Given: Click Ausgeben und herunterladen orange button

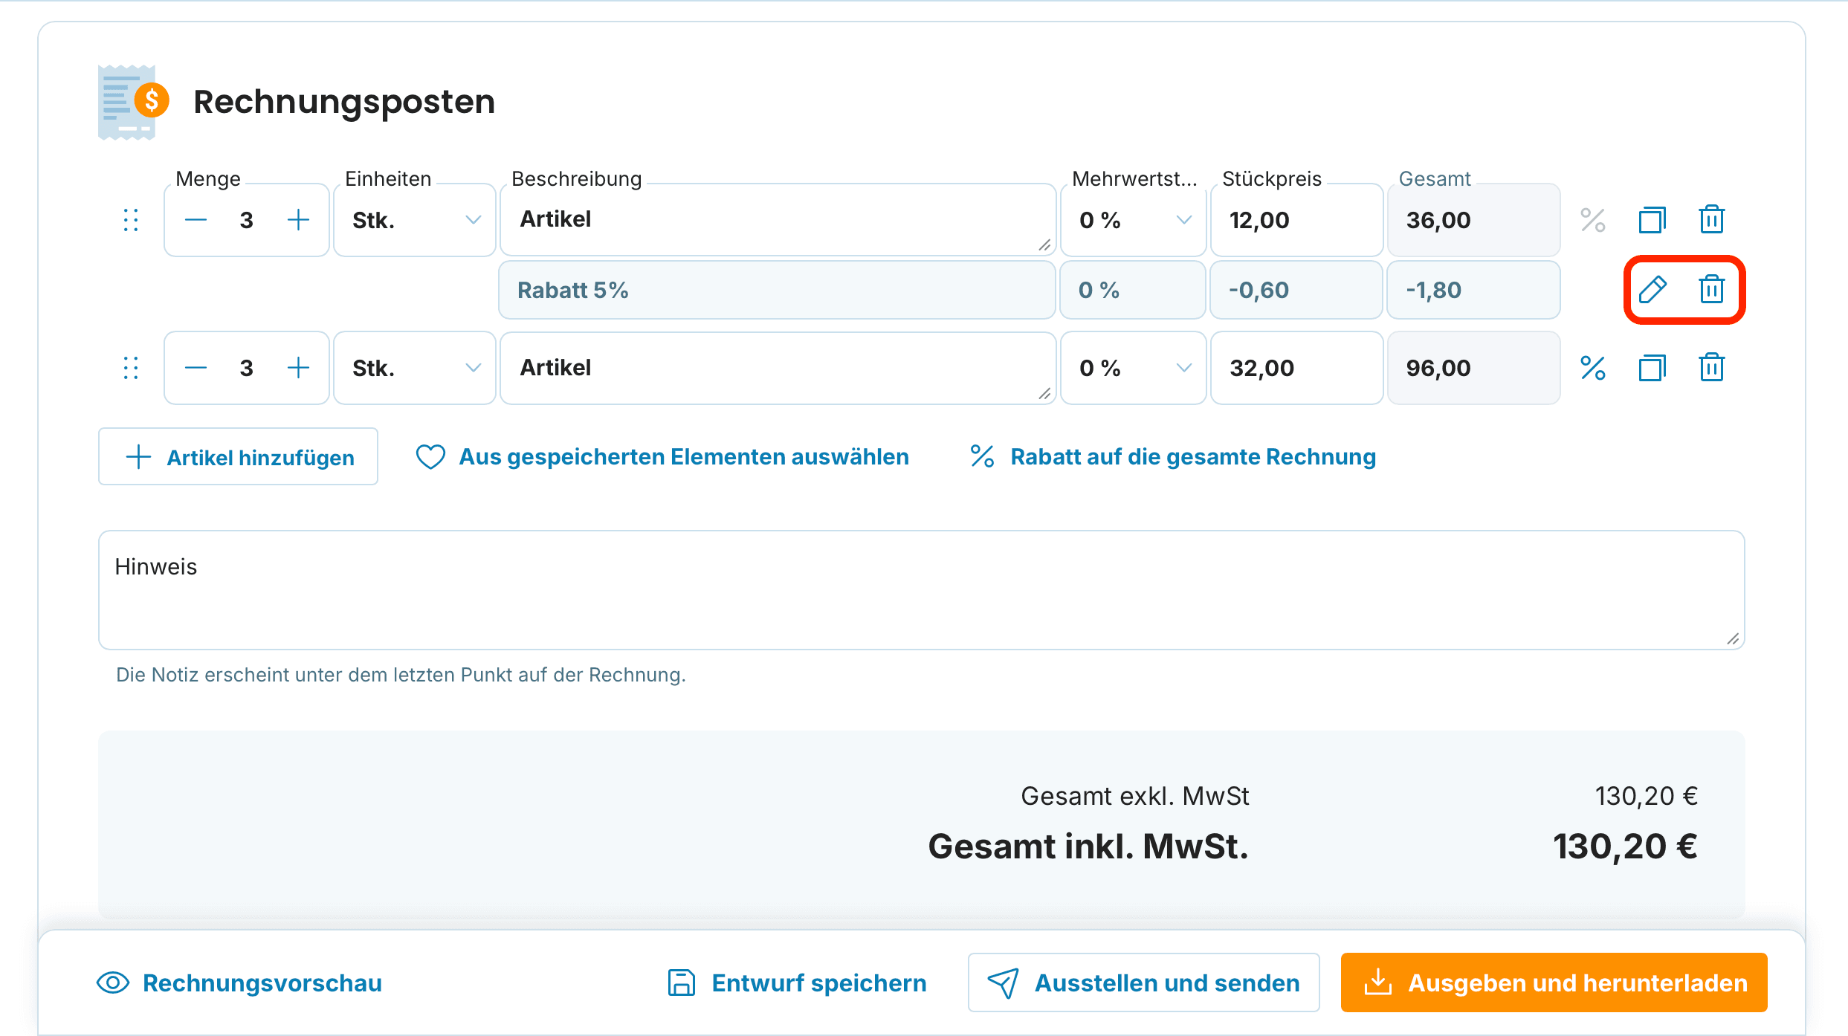Looking at the screenshot, I should [1554, 982].
